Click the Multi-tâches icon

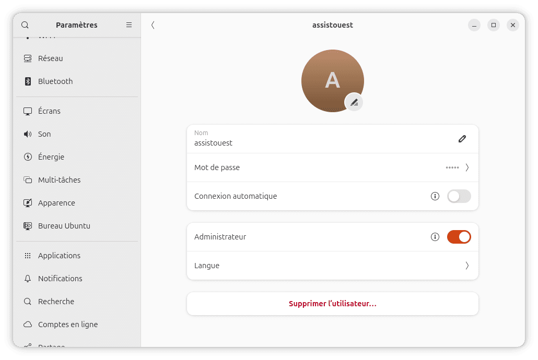(x=28, y=180)
